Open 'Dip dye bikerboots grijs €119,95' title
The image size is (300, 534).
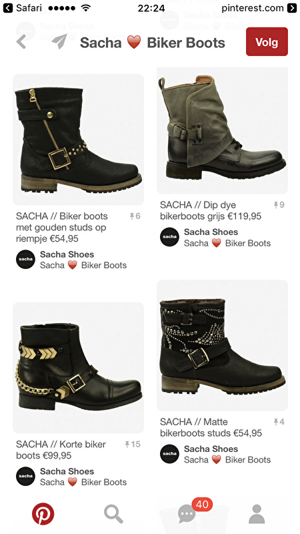tap(211, 210)
